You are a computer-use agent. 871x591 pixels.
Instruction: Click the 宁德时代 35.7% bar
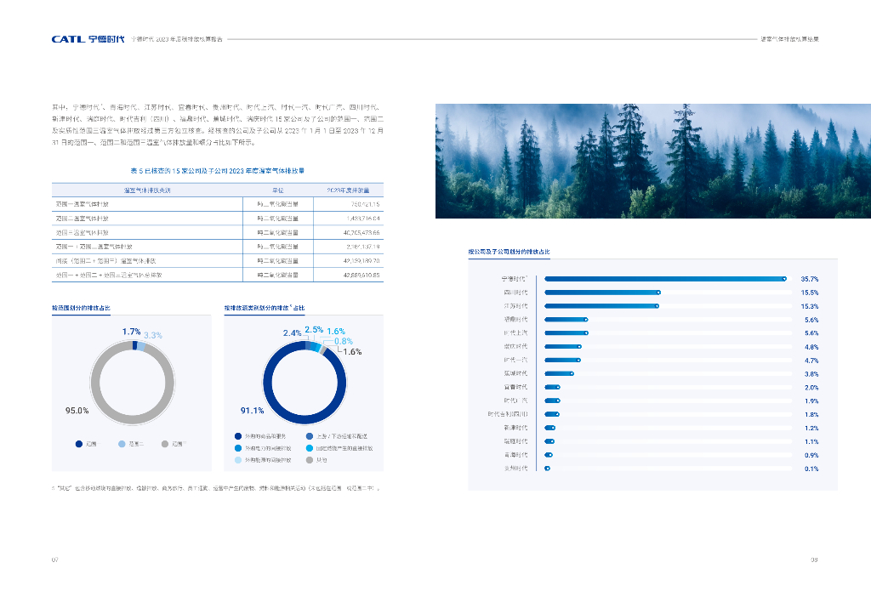click(664, 279)
